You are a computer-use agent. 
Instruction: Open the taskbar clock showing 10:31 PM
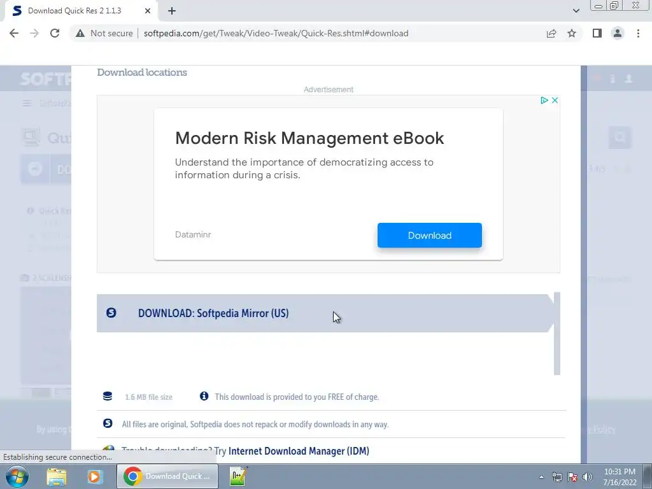pos(620,477)
